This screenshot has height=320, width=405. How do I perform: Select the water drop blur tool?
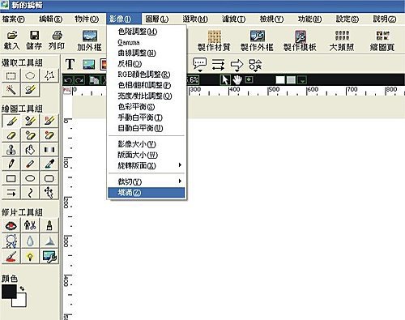(x=30, y=241)
